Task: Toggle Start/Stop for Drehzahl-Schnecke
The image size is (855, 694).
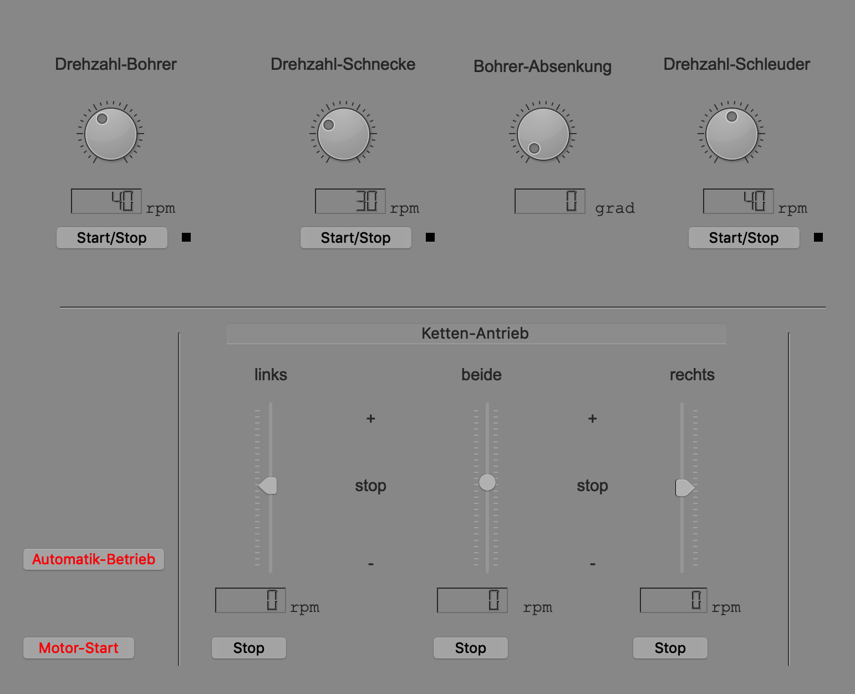Action: (355, 238)
